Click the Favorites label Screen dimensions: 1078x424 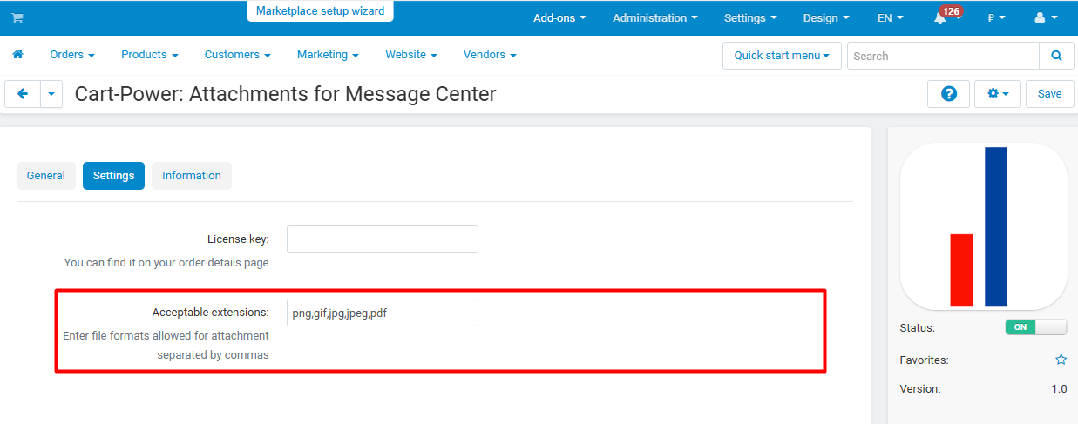(924, 360)
